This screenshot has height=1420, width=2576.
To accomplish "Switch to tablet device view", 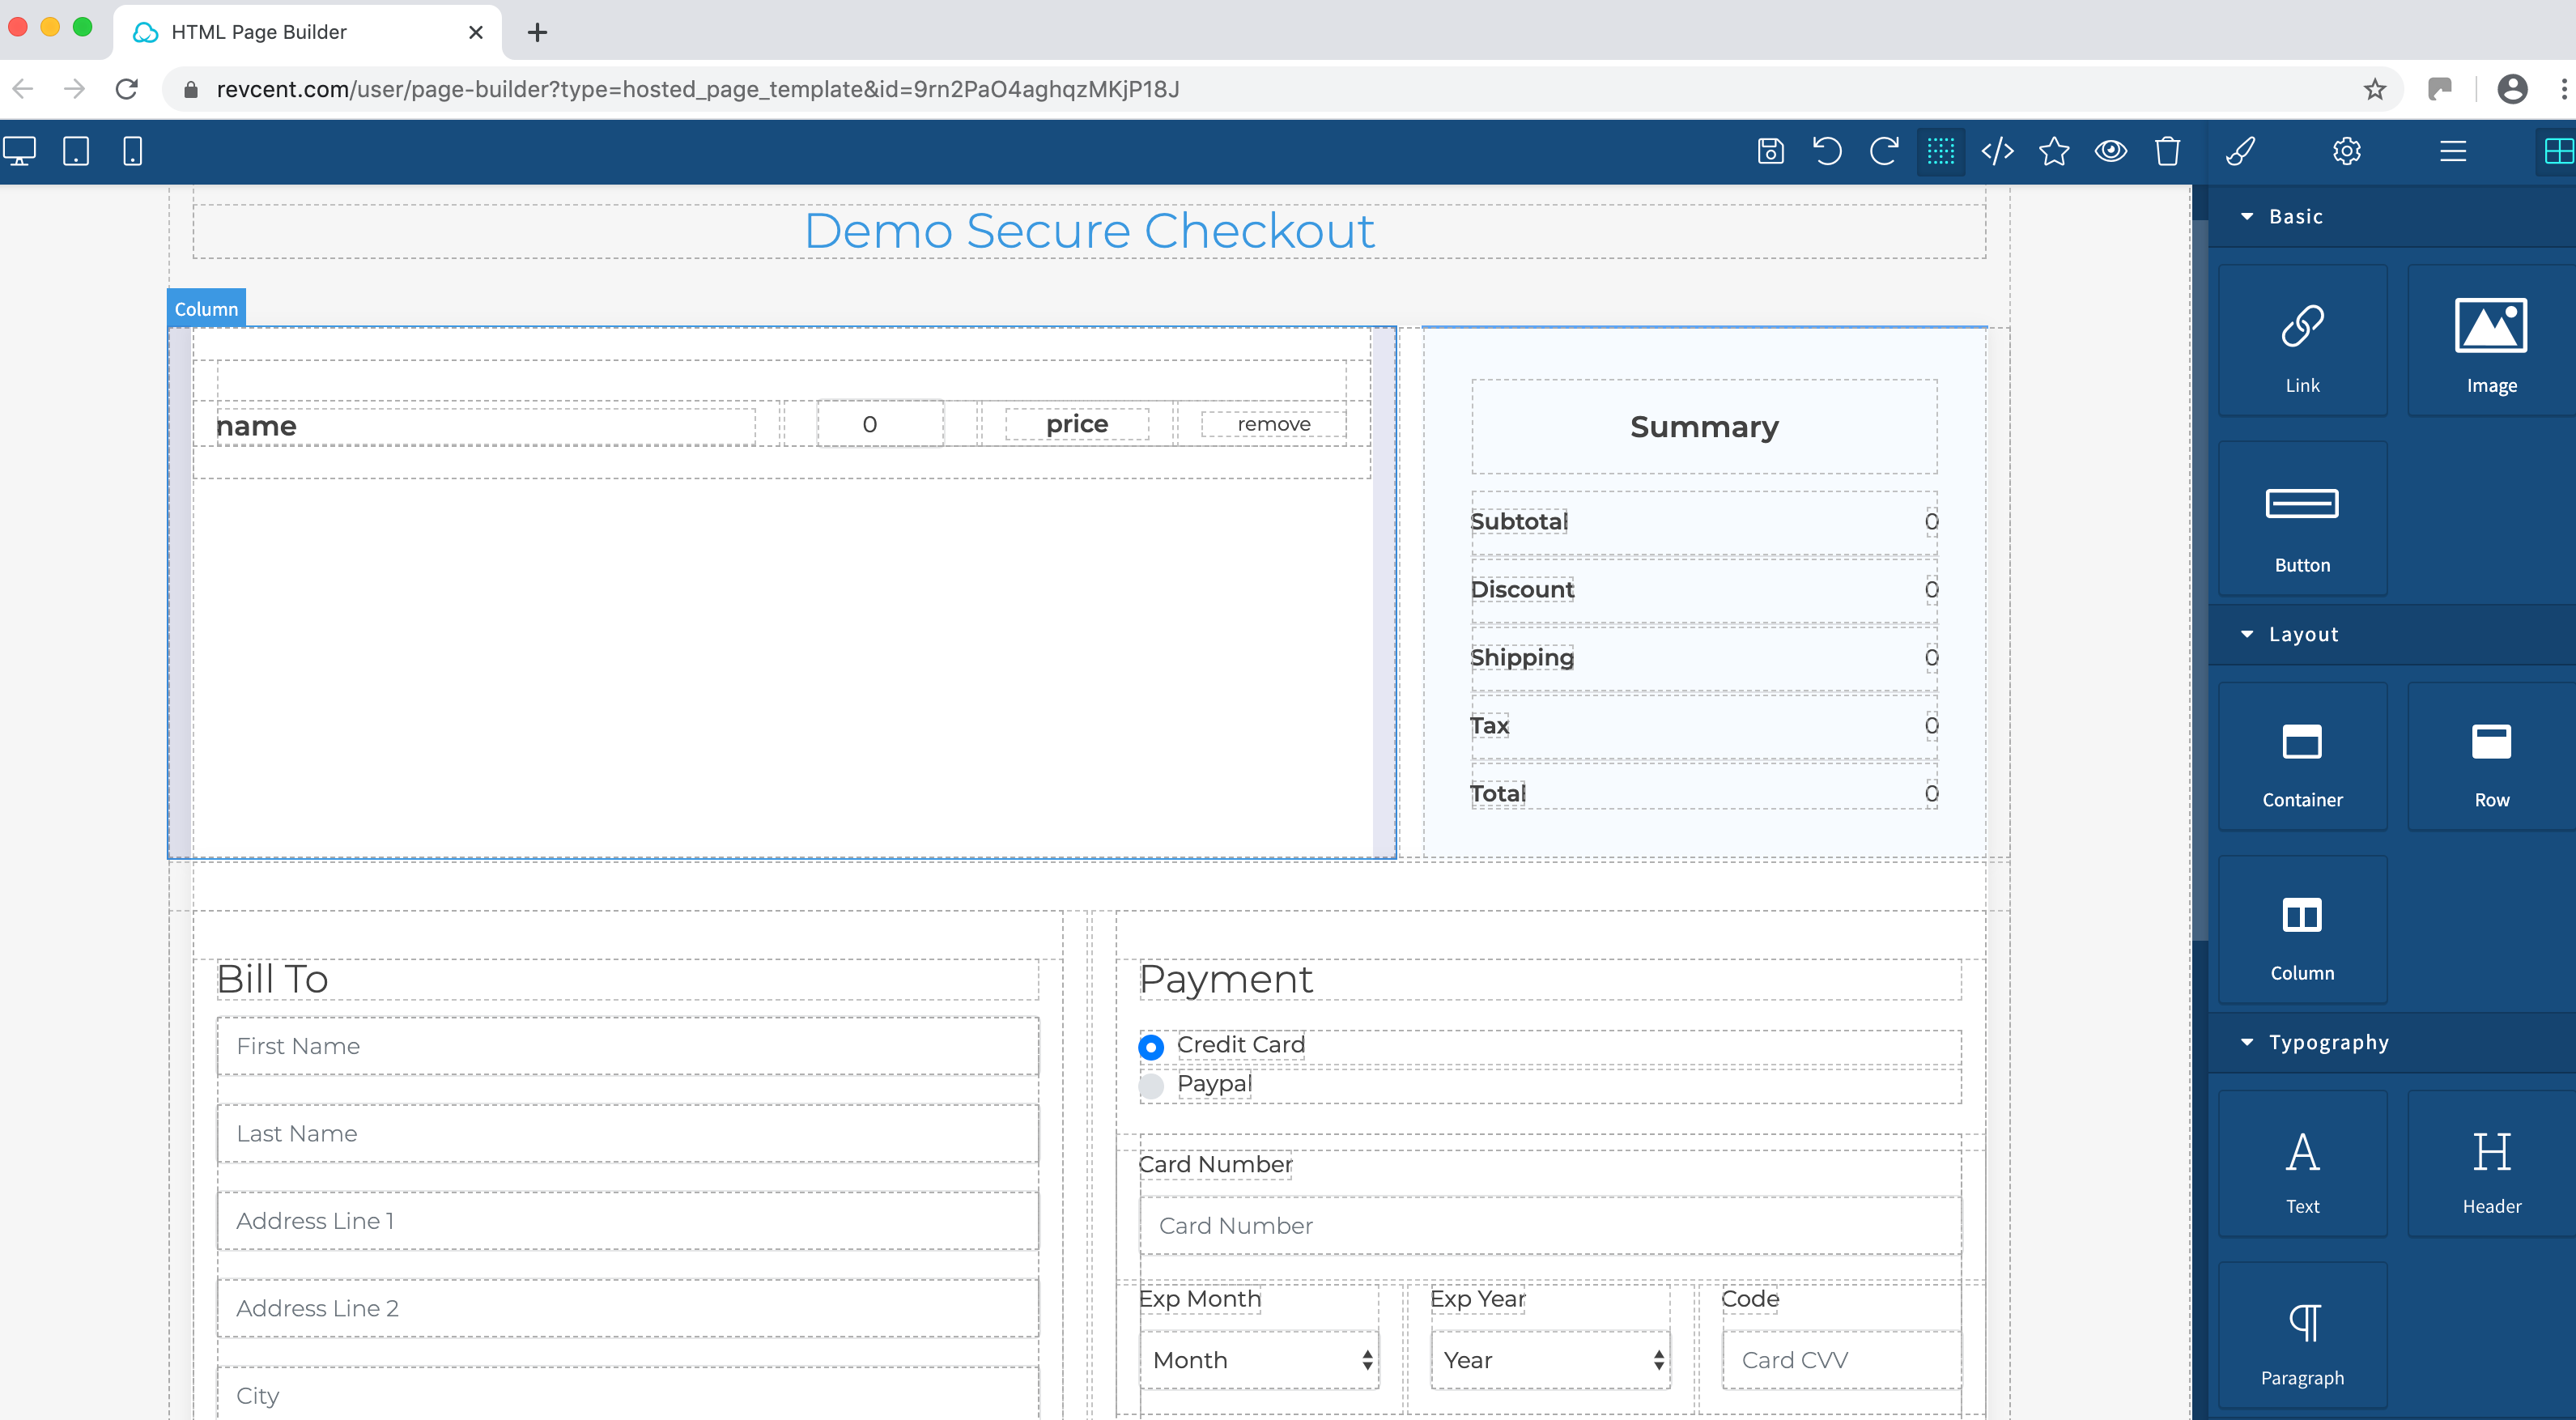I will click(76, 151).
